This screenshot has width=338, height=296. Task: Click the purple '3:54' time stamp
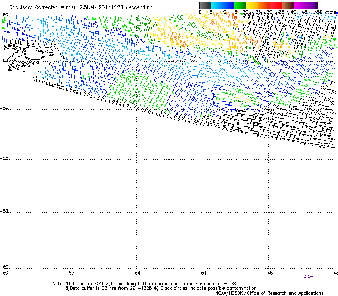coord(308,276)
